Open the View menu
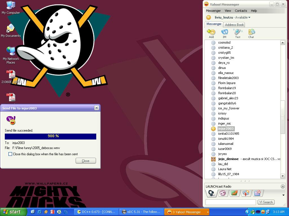Screen dimensions: 289x216 pyautogui.click(x=228, y=11)
